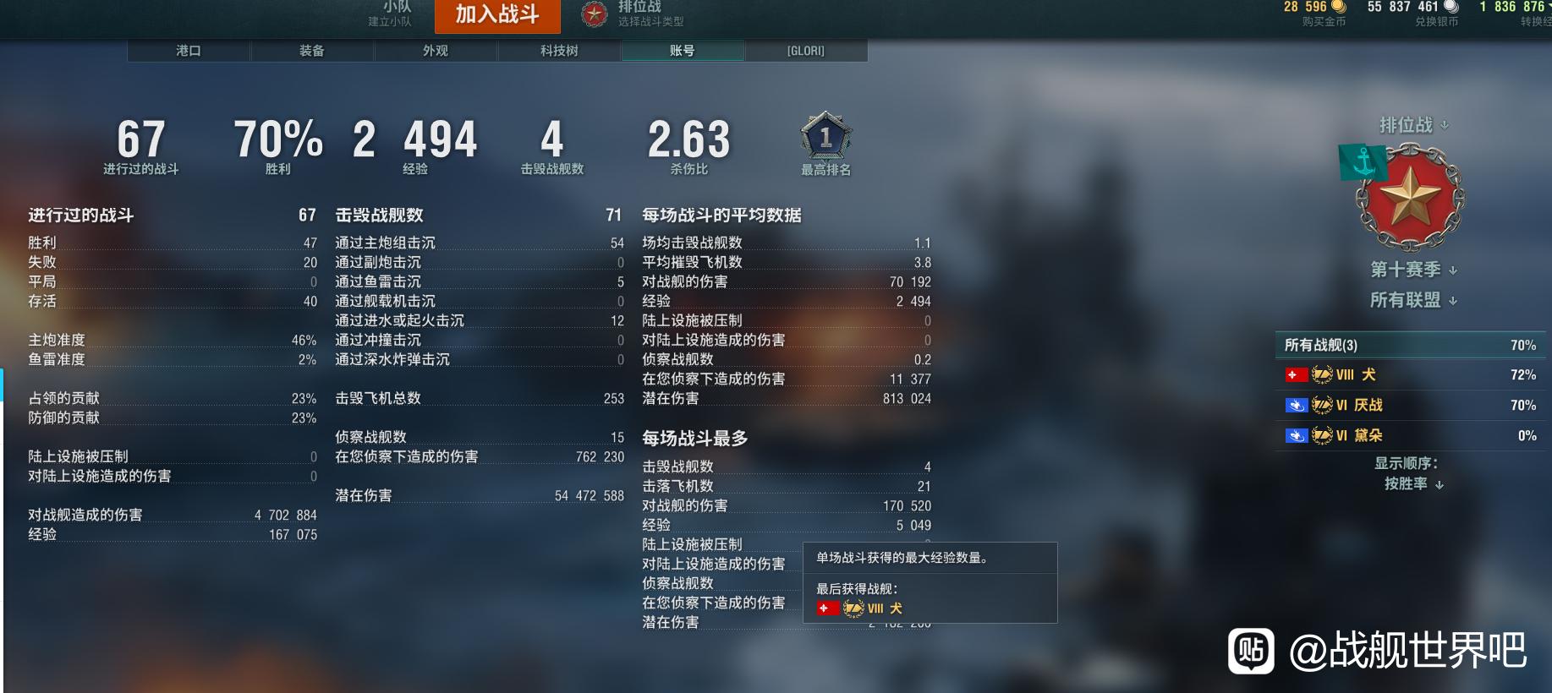Click the green anchor flag icon
This screenshot has height=693, width=1552.
pyautogui.click(x=1363, y=161)
